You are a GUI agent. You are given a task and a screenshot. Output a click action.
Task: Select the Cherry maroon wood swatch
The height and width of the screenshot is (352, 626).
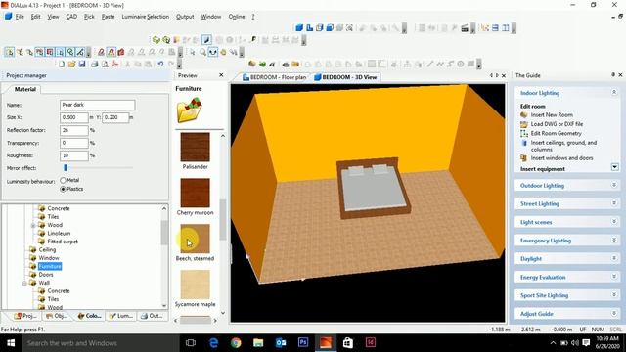(195, 194)
